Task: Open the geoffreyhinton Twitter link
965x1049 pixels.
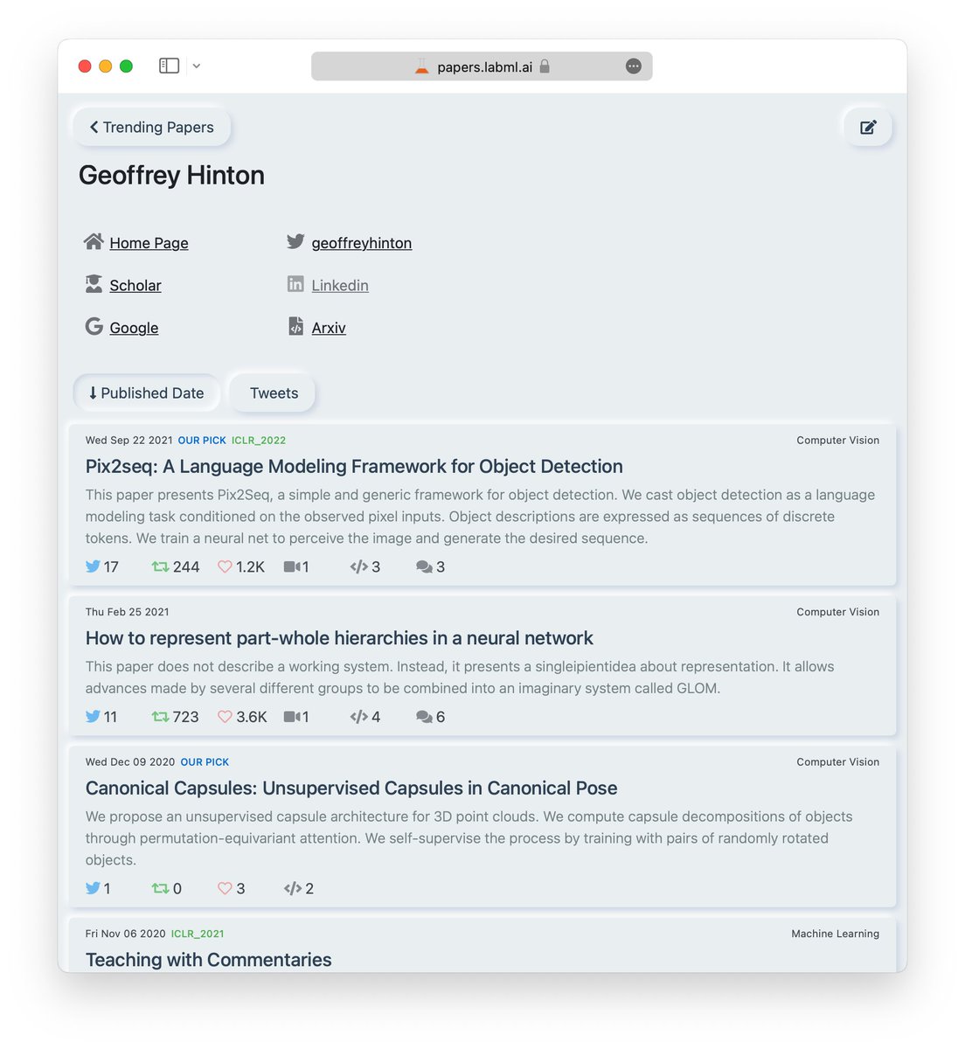Action: click(362, 243)
